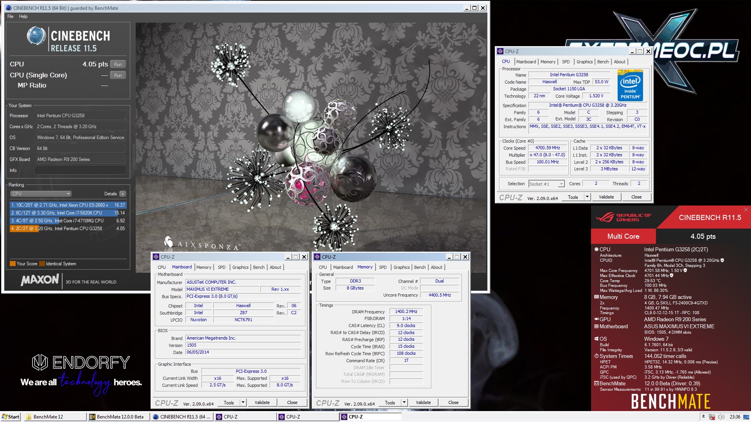Screen dimensions: 751x422
Task: Expand Tools dropdown arrow in Mainboard CPU-Z
Action: pos(243,402)
